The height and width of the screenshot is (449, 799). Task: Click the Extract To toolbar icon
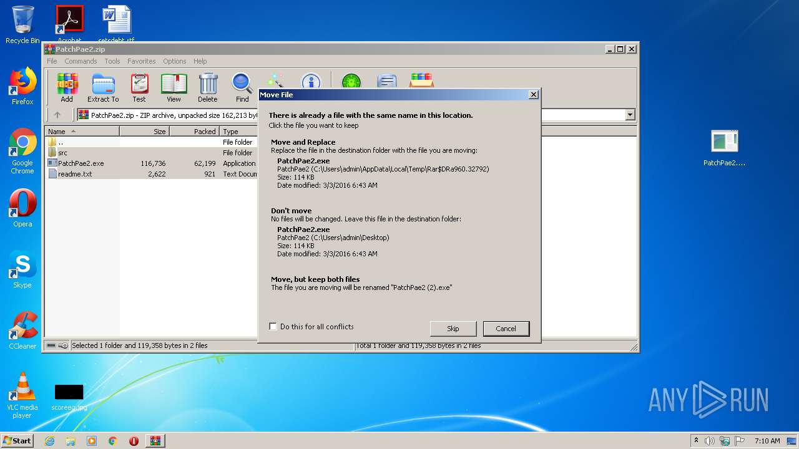point(103,88)
